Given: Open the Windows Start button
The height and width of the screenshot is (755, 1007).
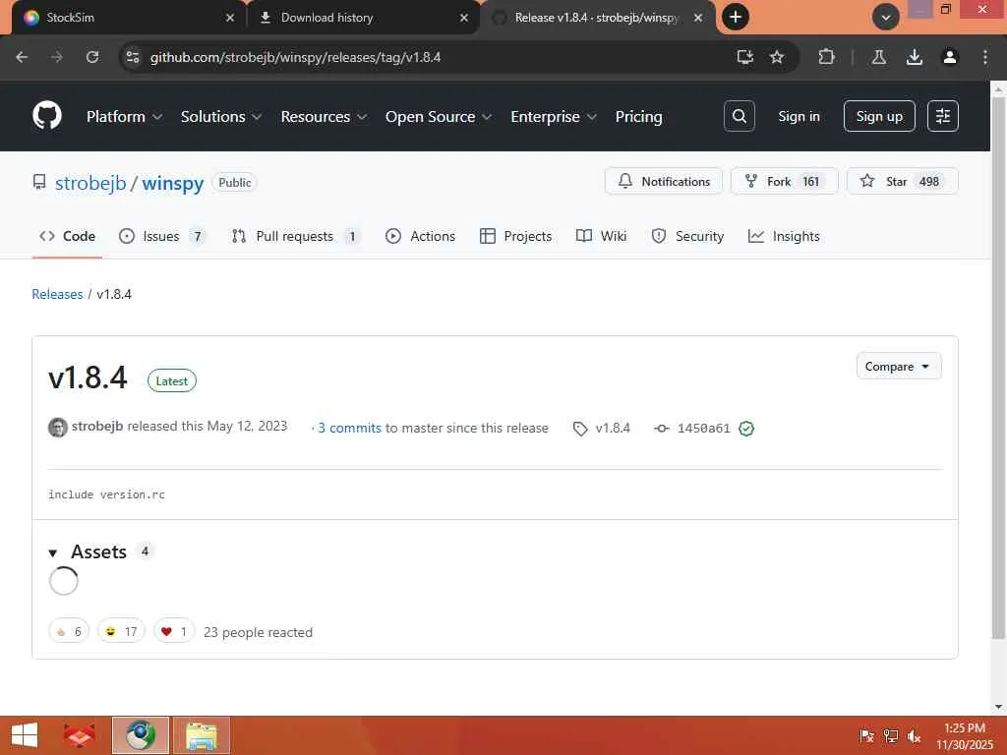Looking at the screenshot, I should (x=25, y=735).
